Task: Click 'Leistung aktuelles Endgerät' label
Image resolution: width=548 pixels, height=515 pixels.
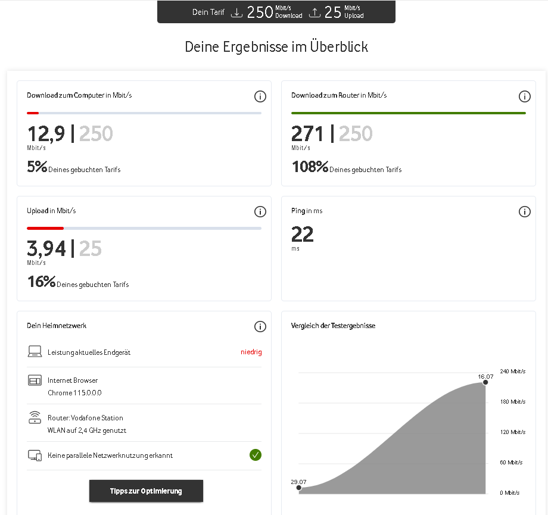Action: point(89,352)
